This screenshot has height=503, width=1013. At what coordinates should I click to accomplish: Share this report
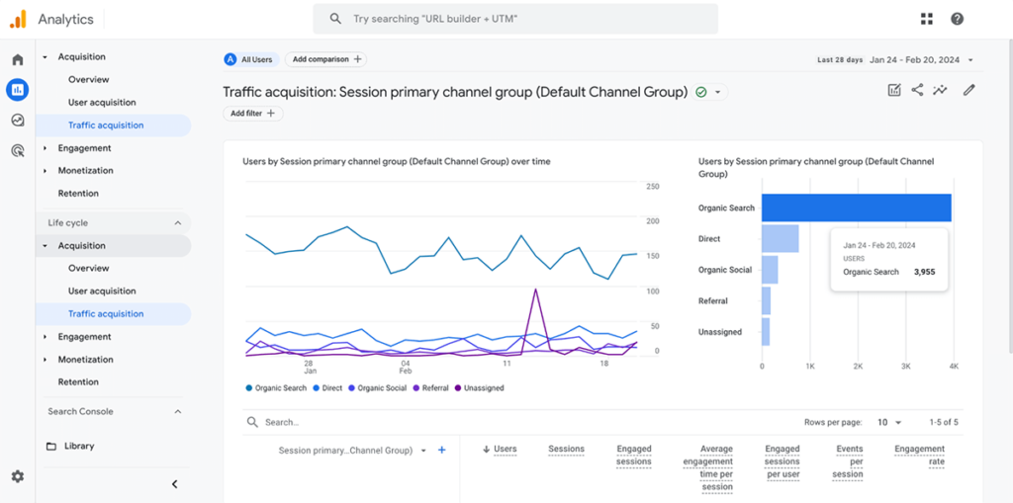coord(917,90)
